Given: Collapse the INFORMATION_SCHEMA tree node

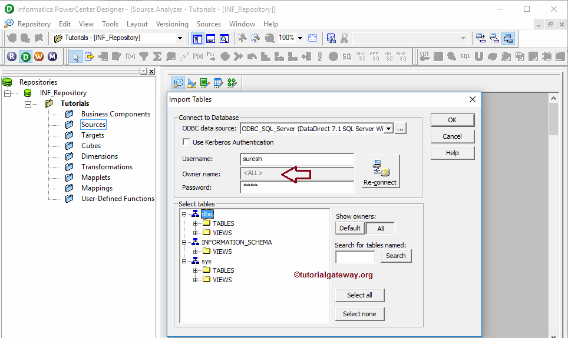Looking at the screenshot, I should coord(184,242).
